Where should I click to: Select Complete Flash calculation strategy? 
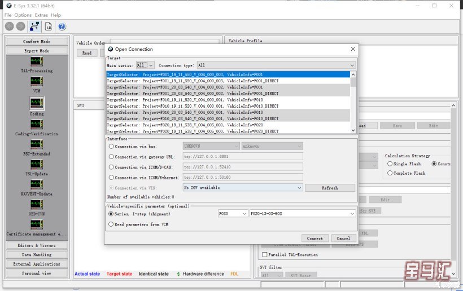tap(390, 173)
